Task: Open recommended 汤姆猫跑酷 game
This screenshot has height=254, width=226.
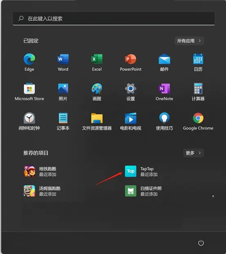Action: coord(42,191)
